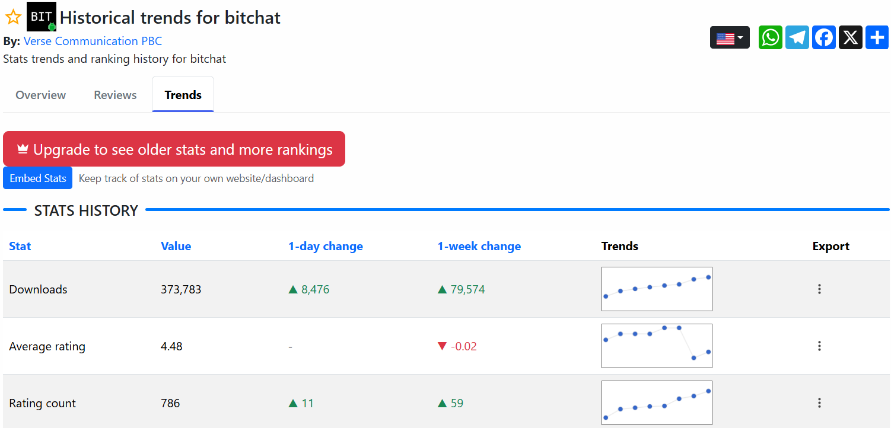Click Upgrade to see older stats button
The height and width of the screenshot is (428, 891).
174,149
